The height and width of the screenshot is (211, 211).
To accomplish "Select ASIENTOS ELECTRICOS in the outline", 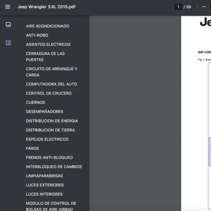I will (48, 44).
